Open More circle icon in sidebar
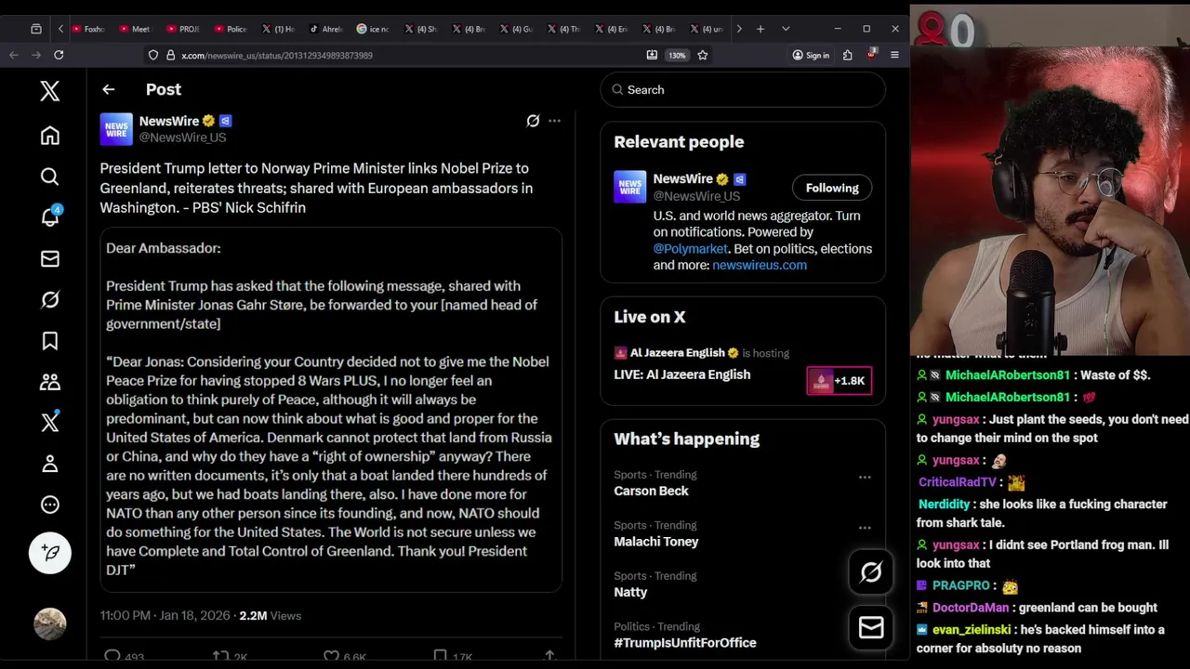Screen dimensions: 1190x669 (x=50, y=505)
